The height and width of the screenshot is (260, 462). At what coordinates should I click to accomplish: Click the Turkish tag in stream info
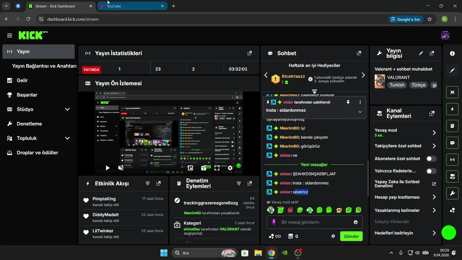(397, 85)
